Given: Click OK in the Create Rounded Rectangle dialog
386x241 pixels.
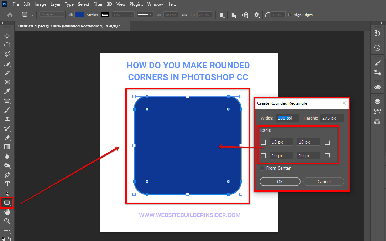Looking at the screenshot, I should point(280,181).
